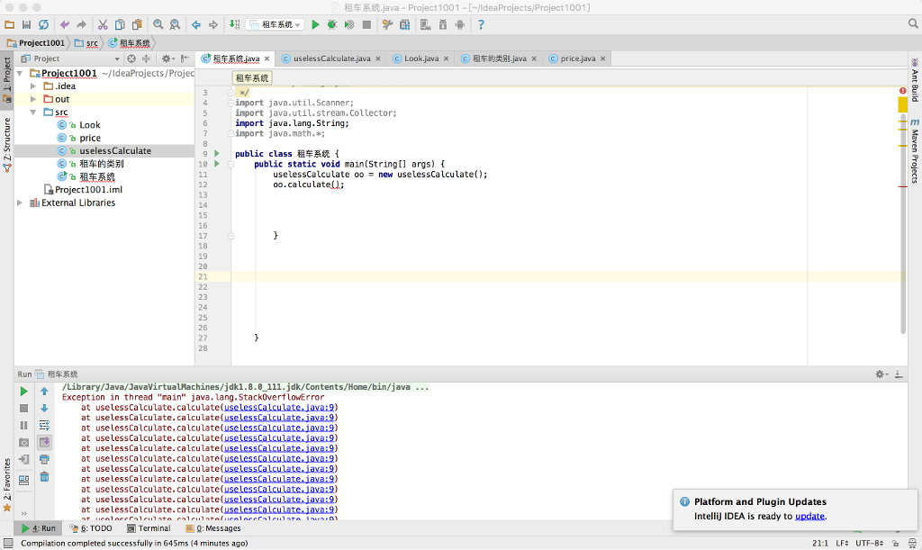Toggle soft-wrap in the Run console
Image resolution: width=922 pixels, height=550 pixels.
[44, 425]
